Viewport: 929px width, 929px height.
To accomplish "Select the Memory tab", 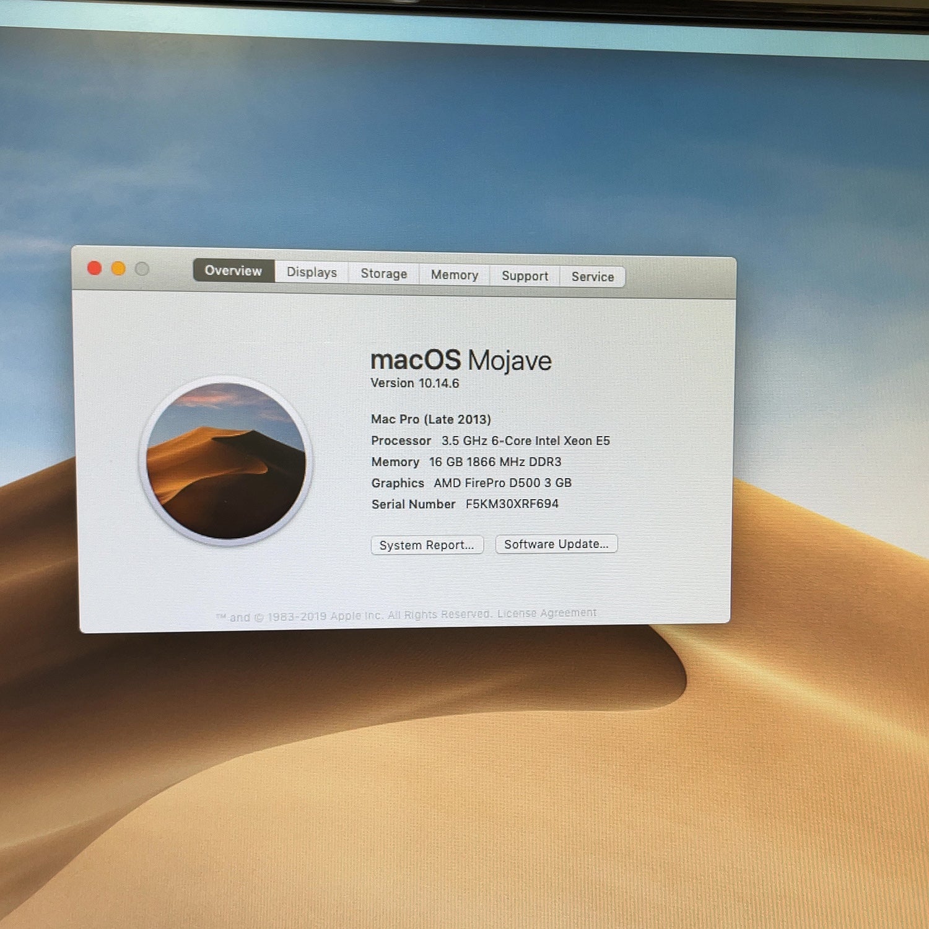I will coord(455,275).
